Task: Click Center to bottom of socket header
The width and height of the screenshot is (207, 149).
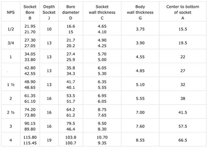Action: click(x=183, y=12)
